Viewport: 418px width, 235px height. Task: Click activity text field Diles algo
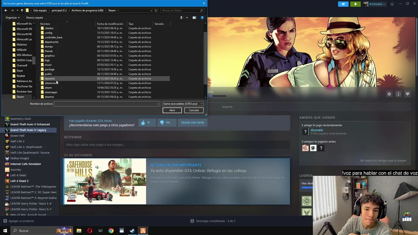[177, 145]
